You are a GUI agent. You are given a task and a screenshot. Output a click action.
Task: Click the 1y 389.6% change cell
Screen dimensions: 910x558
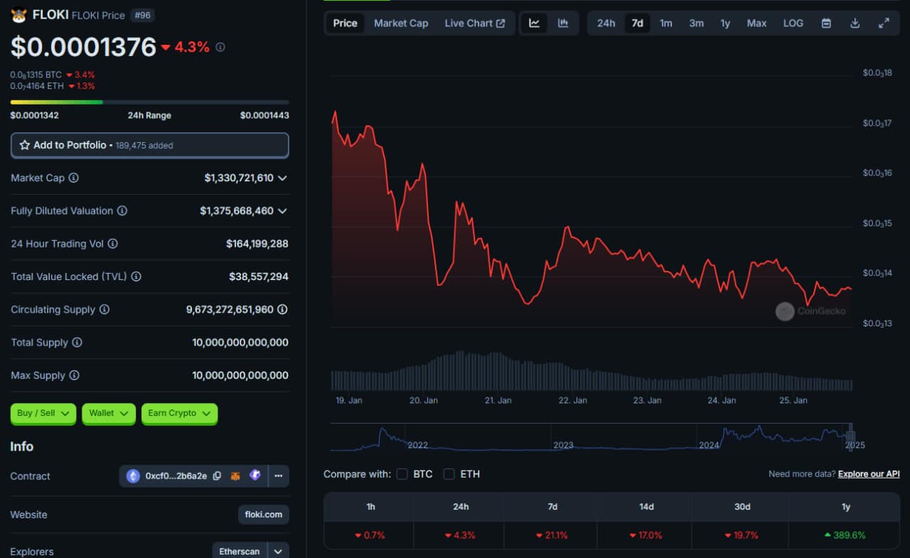(845, 535)
